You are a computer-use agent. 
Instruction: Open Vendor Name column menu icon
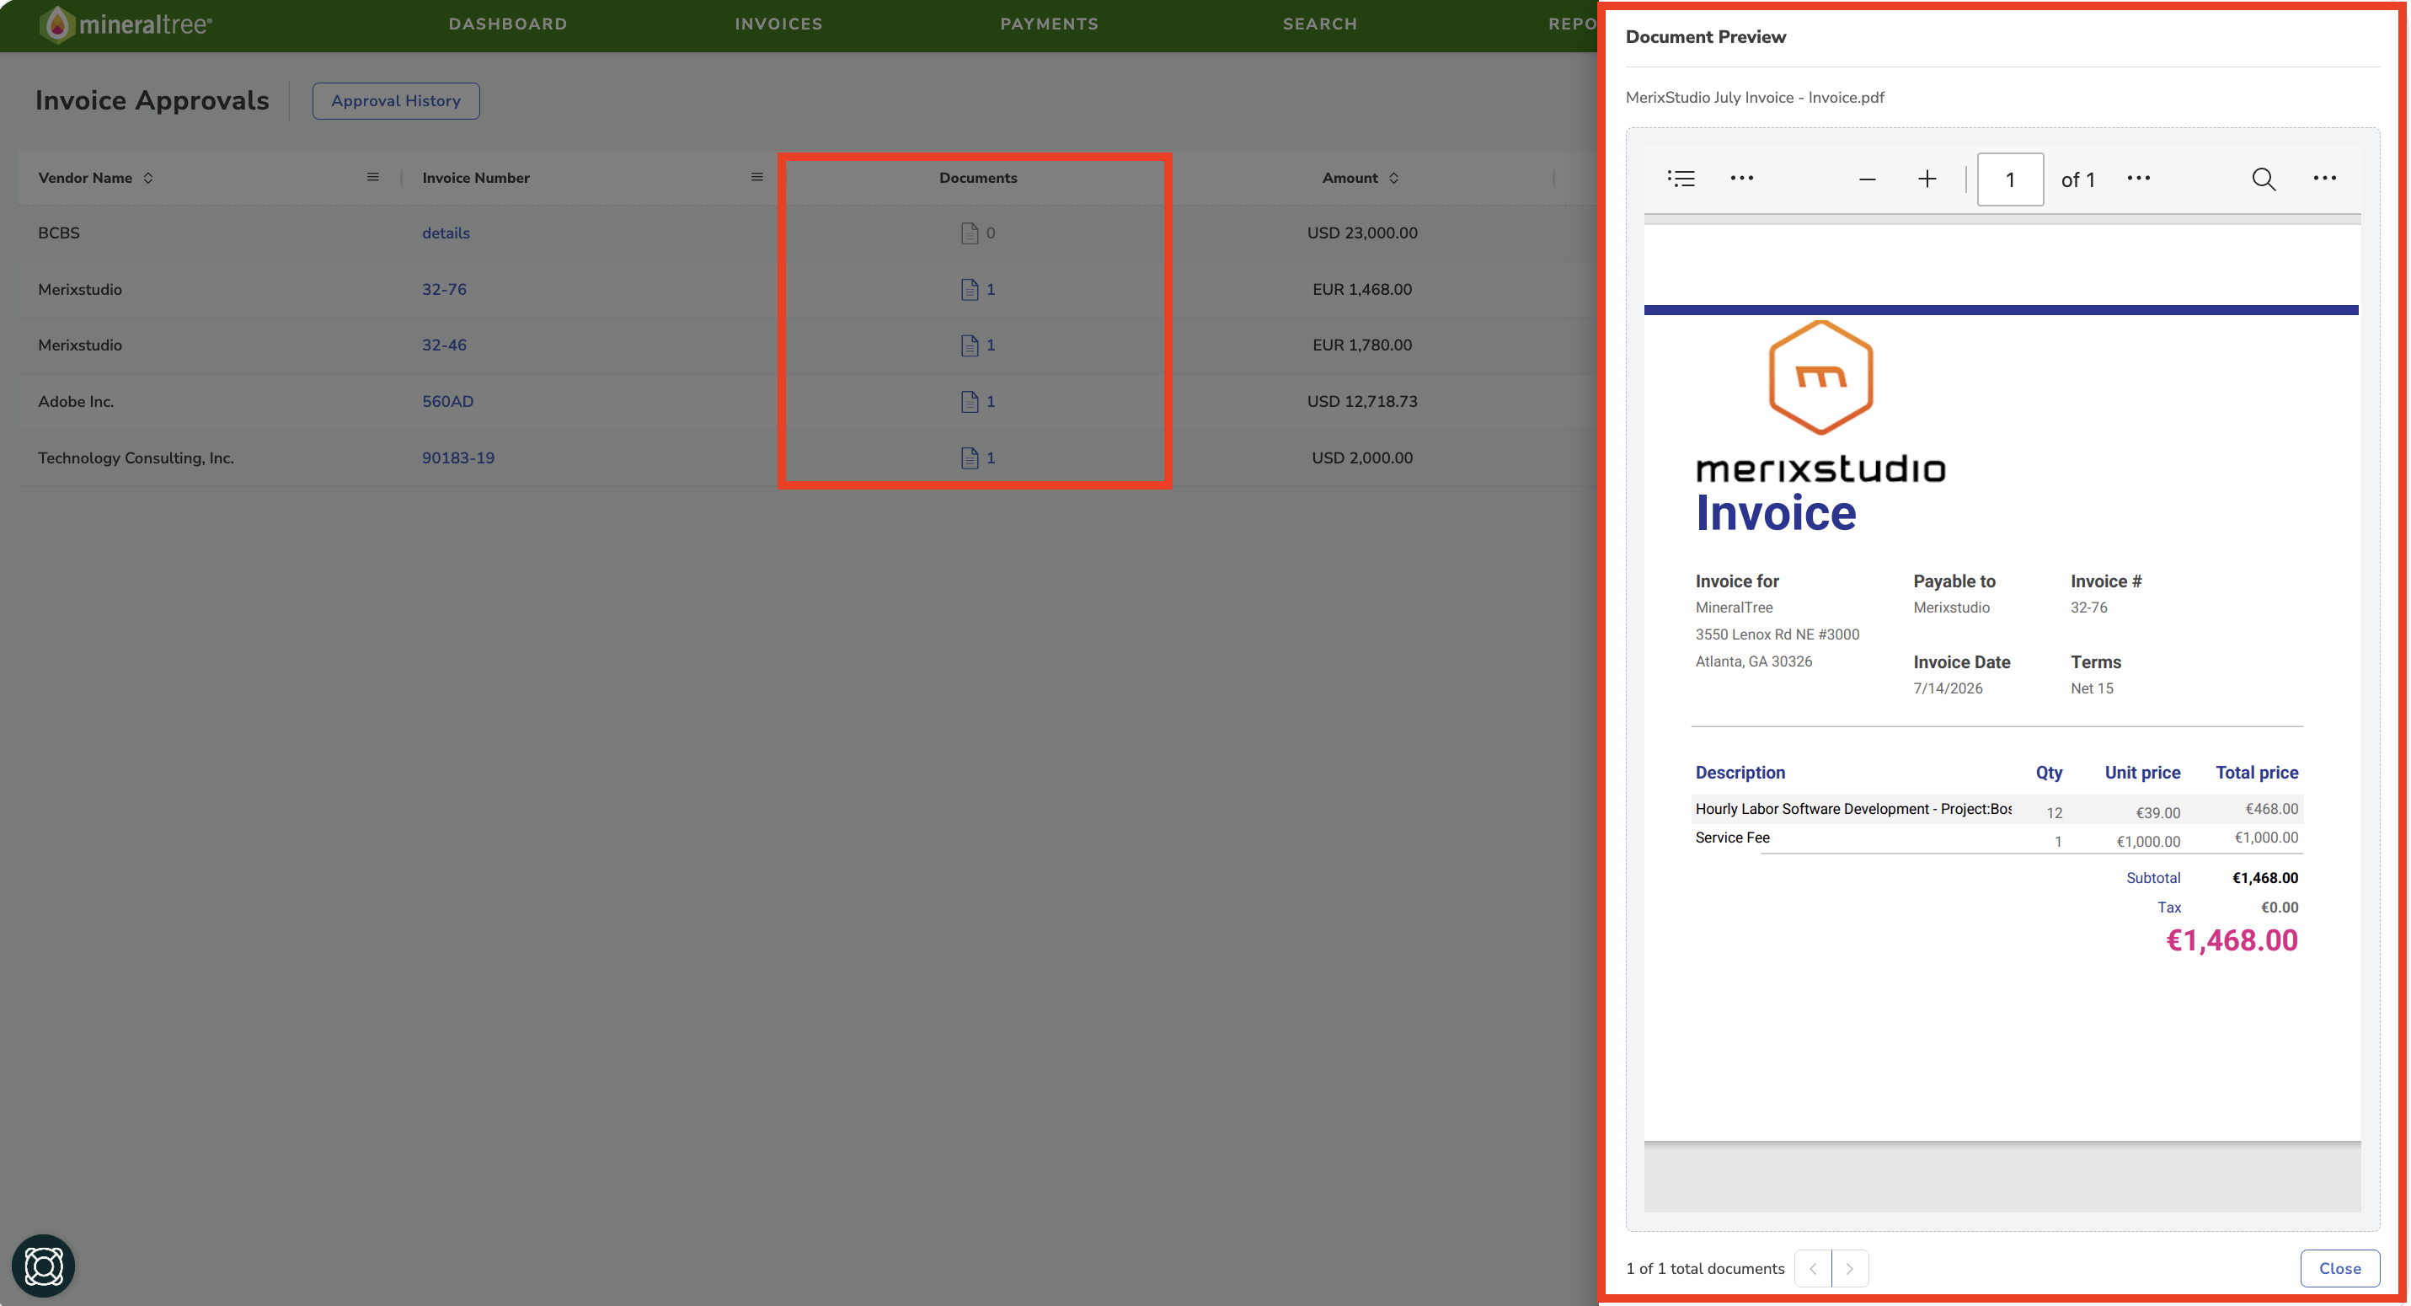click(x=372, y=177)
